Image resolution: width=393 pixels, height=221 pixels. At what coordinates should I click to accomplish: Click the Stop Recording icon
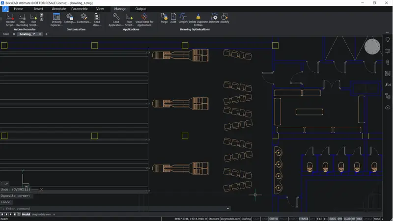coord(22,17)
